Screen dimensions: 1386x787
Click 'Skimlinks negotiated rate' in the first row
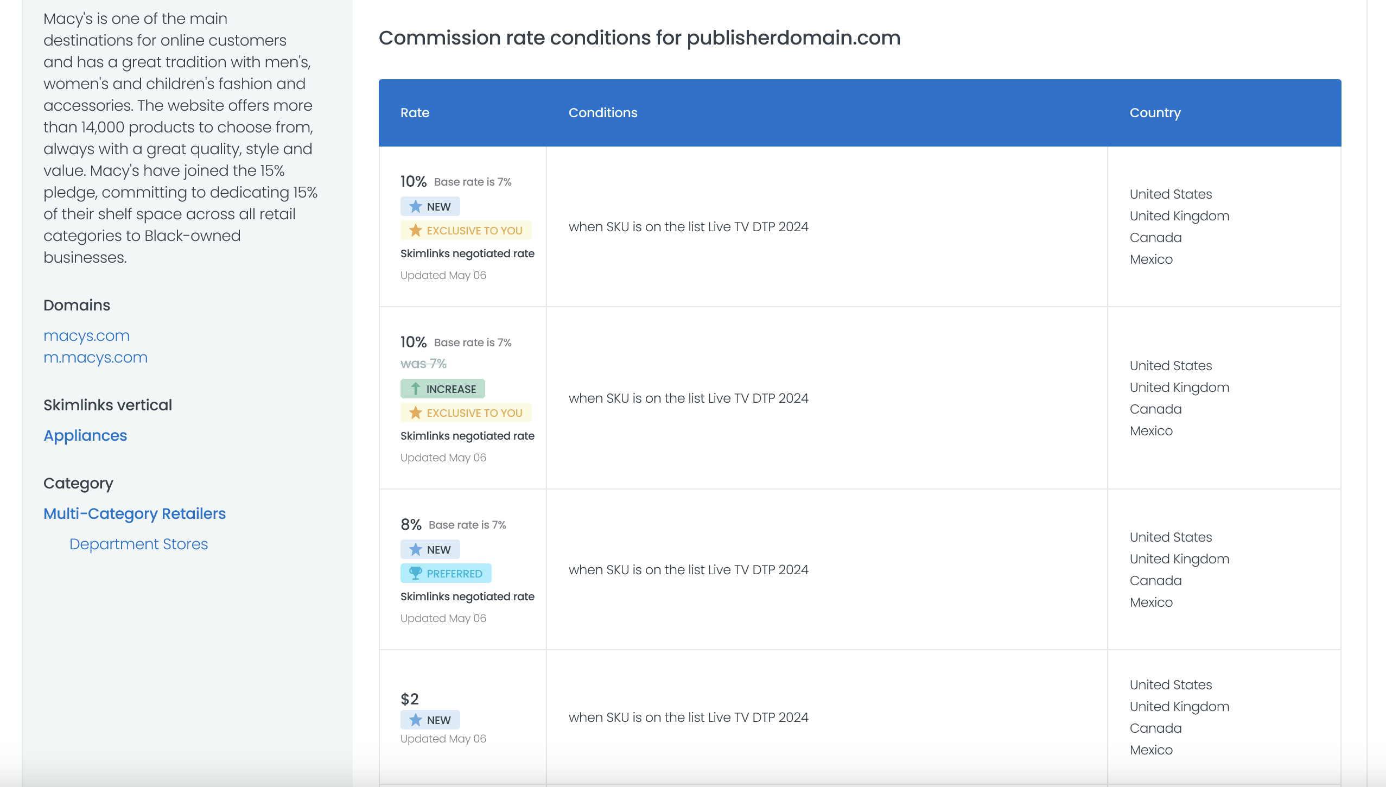[x=467, y=253]
